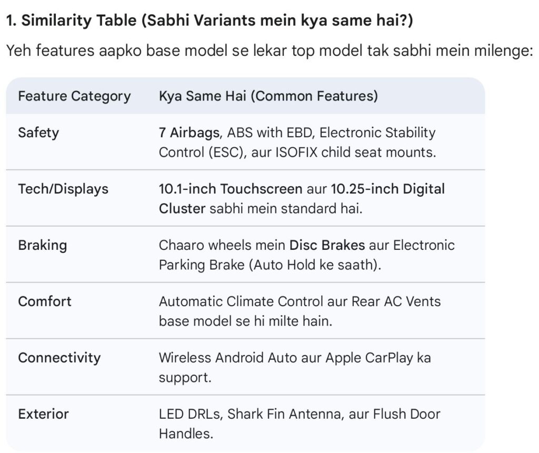Click the Feature Category column header
Screen dimensions: 539x453
click(74, 96)
